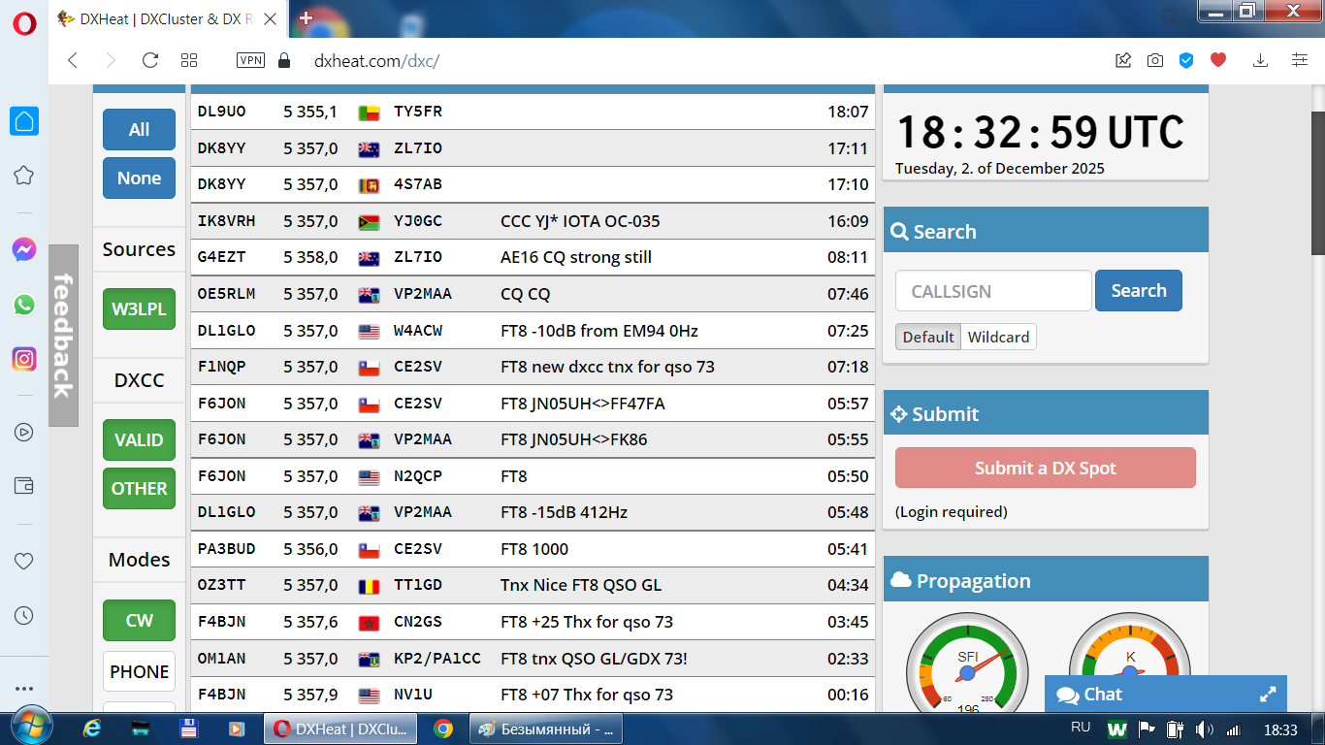Open the Easy Setup menu icon

[1300, 60]
